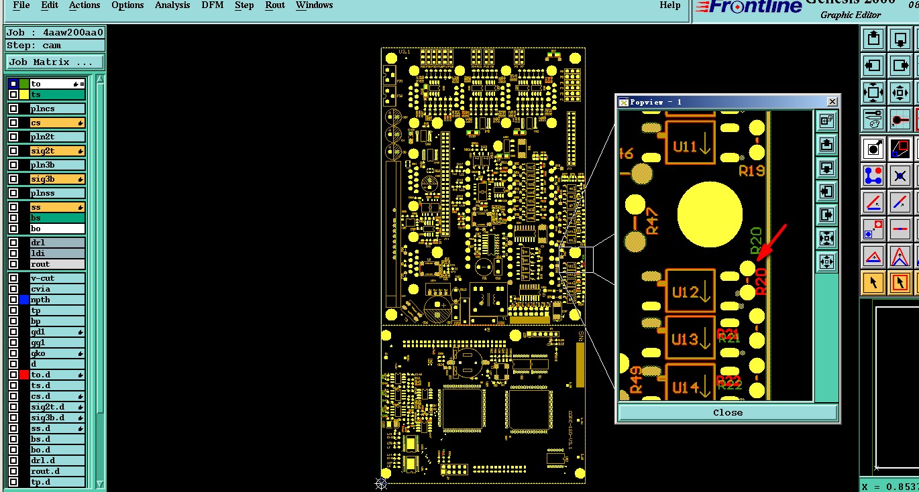
Task: Expand the small grid icon on the to layer row
Action: pos(82,84)
